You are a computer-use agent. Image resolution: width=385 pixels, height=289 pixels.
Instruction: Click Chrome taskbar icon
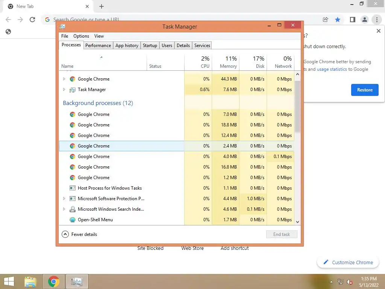coord(54,281)
